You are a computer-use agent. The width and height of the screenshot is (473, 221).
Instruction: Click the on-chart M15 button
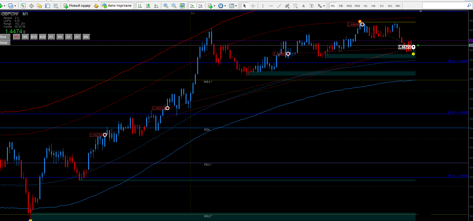tap(34, 37)
